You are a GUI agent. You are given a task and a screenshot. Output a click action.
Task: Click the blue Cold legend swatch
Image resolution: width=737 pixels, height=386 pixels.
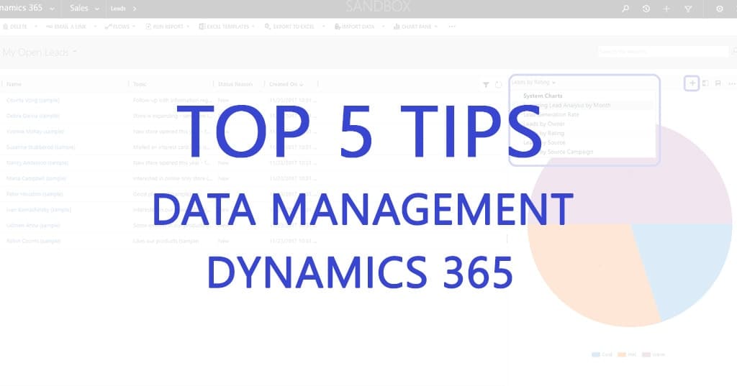coord(596,354)
